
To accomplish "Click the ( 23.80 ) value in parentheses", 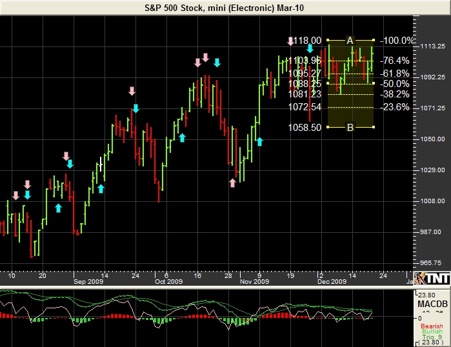I will click(431, 342).
